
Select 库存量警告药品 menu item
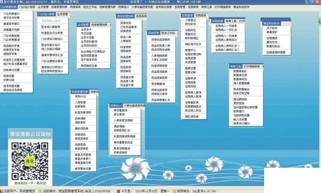pos(123,142)
